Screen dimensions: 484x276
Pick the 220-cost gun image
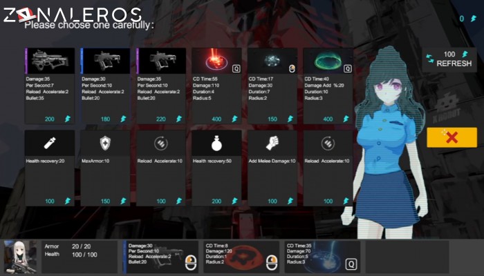click(x=161, y=61)
